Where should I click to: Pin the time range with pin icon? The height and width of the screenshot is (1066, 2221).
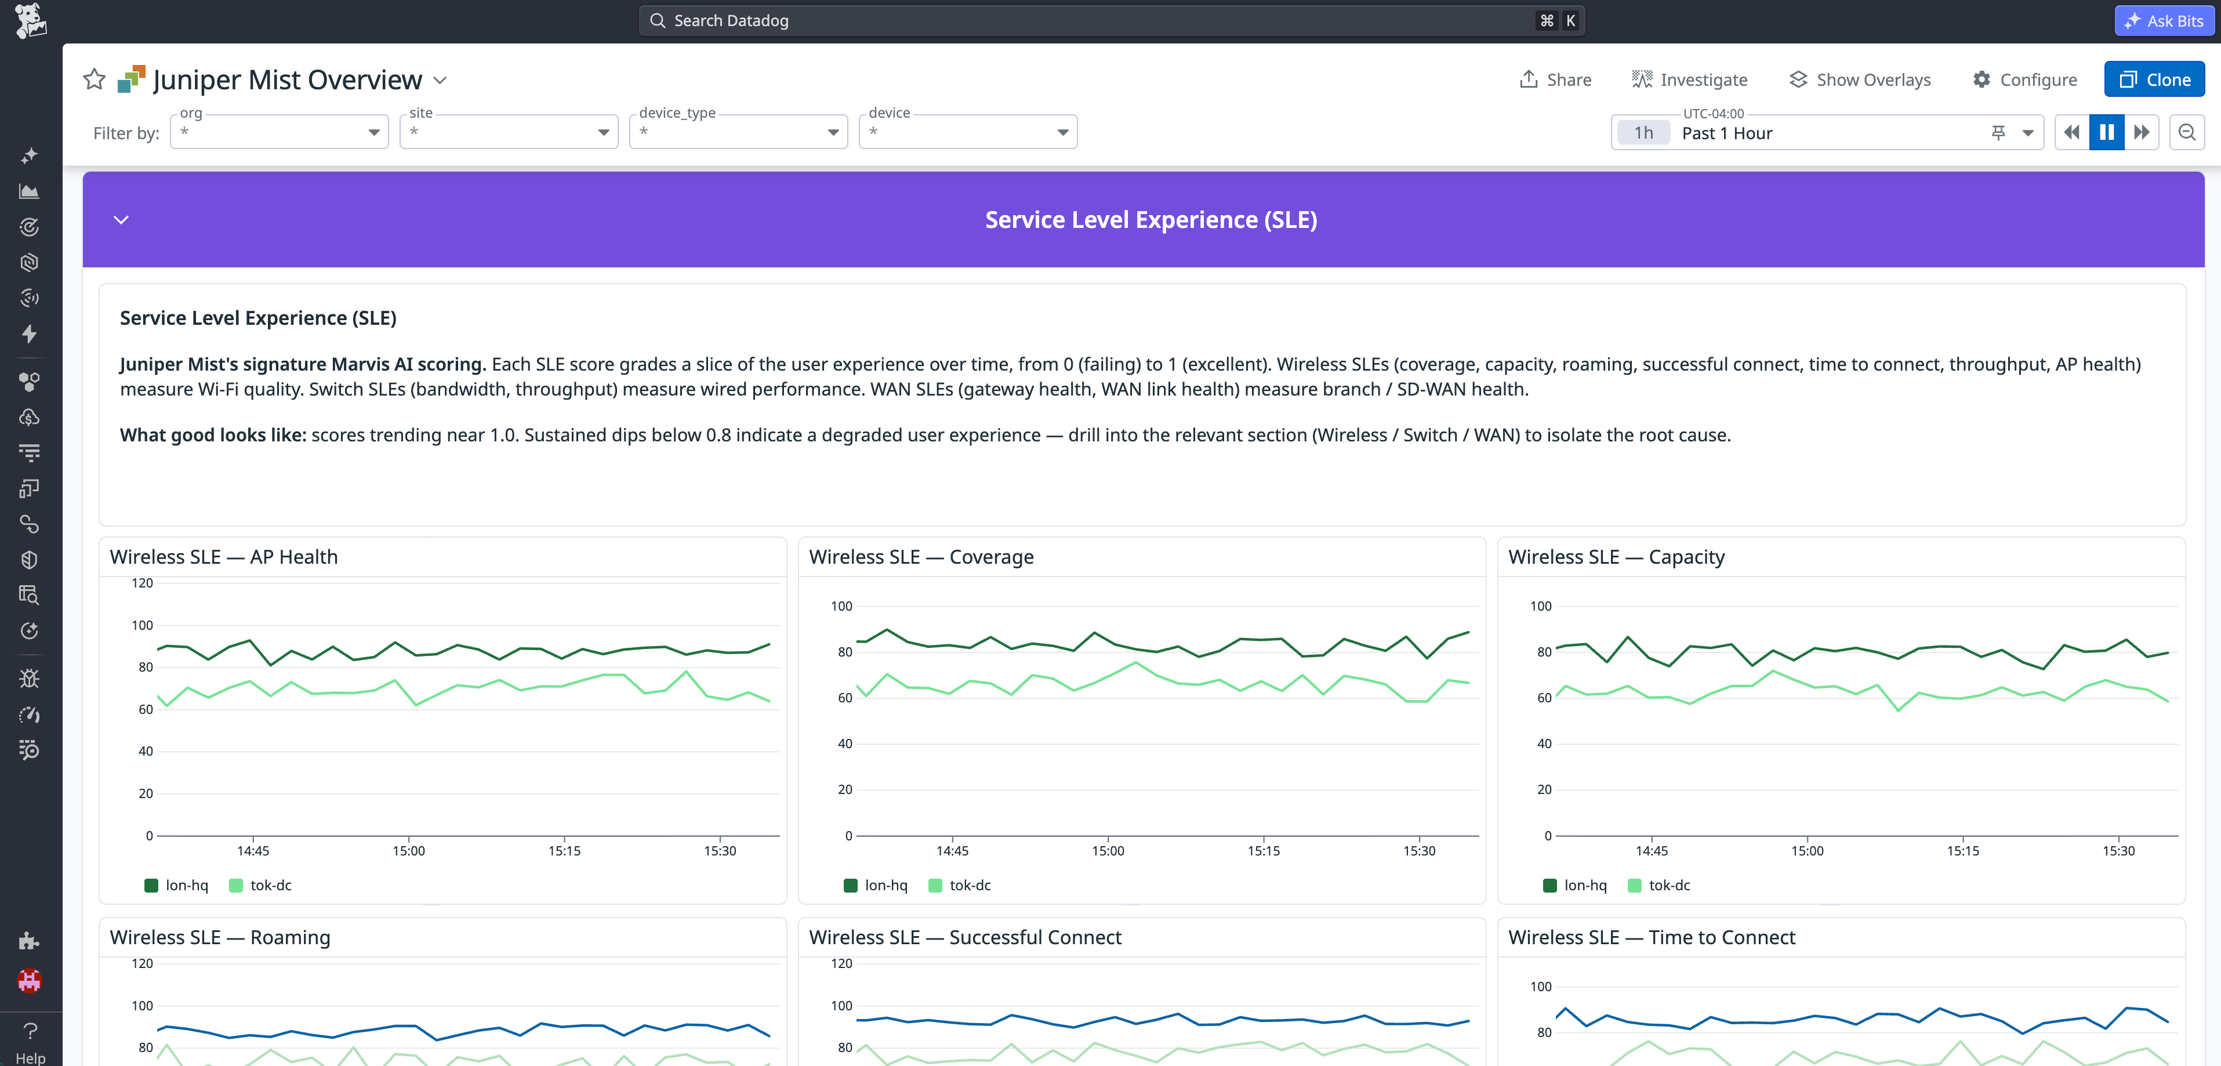(1998, 133)
